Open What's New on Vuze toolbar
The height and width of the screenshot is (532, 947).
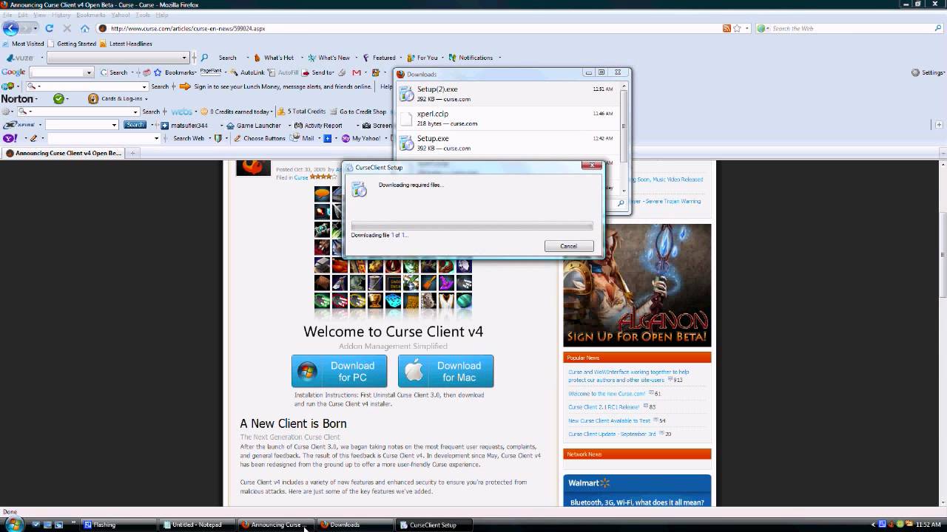(x=329, y=58)
